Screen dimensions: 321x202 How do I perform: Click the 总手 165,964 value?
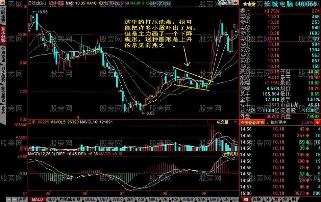coord(271,94)
